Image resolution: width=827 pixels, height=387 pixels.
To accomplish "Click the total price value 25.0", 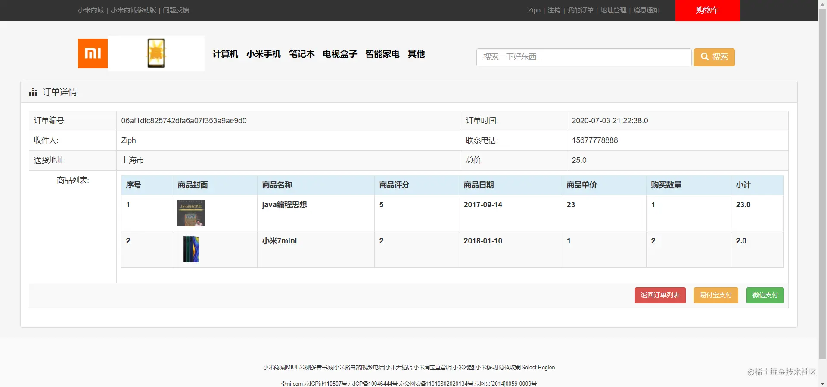I will pyautogui.click(x=579, y=160).
